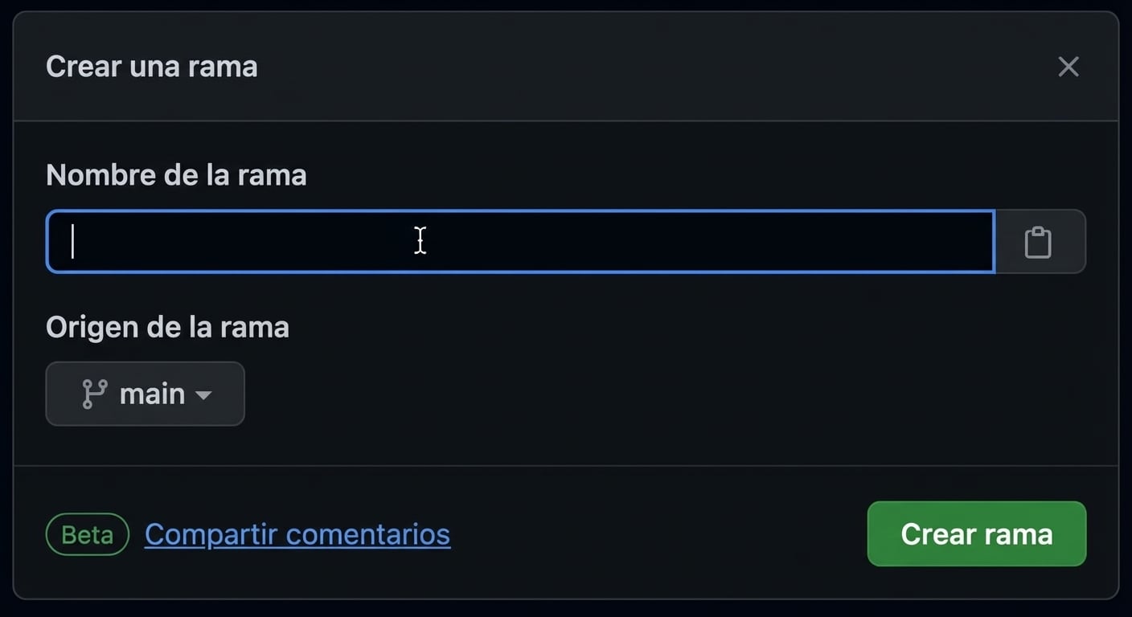Viewport: 1132px width, 617px height.
Task: Click the git branch glyph on the source button
Action: (96, 394)
